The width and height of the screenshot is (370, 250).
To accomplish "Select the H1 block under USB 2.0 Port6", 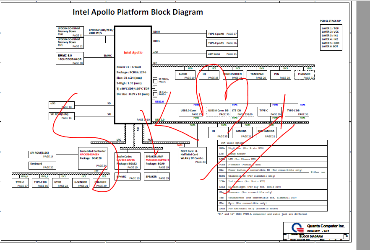I will [x=218, y=132].
